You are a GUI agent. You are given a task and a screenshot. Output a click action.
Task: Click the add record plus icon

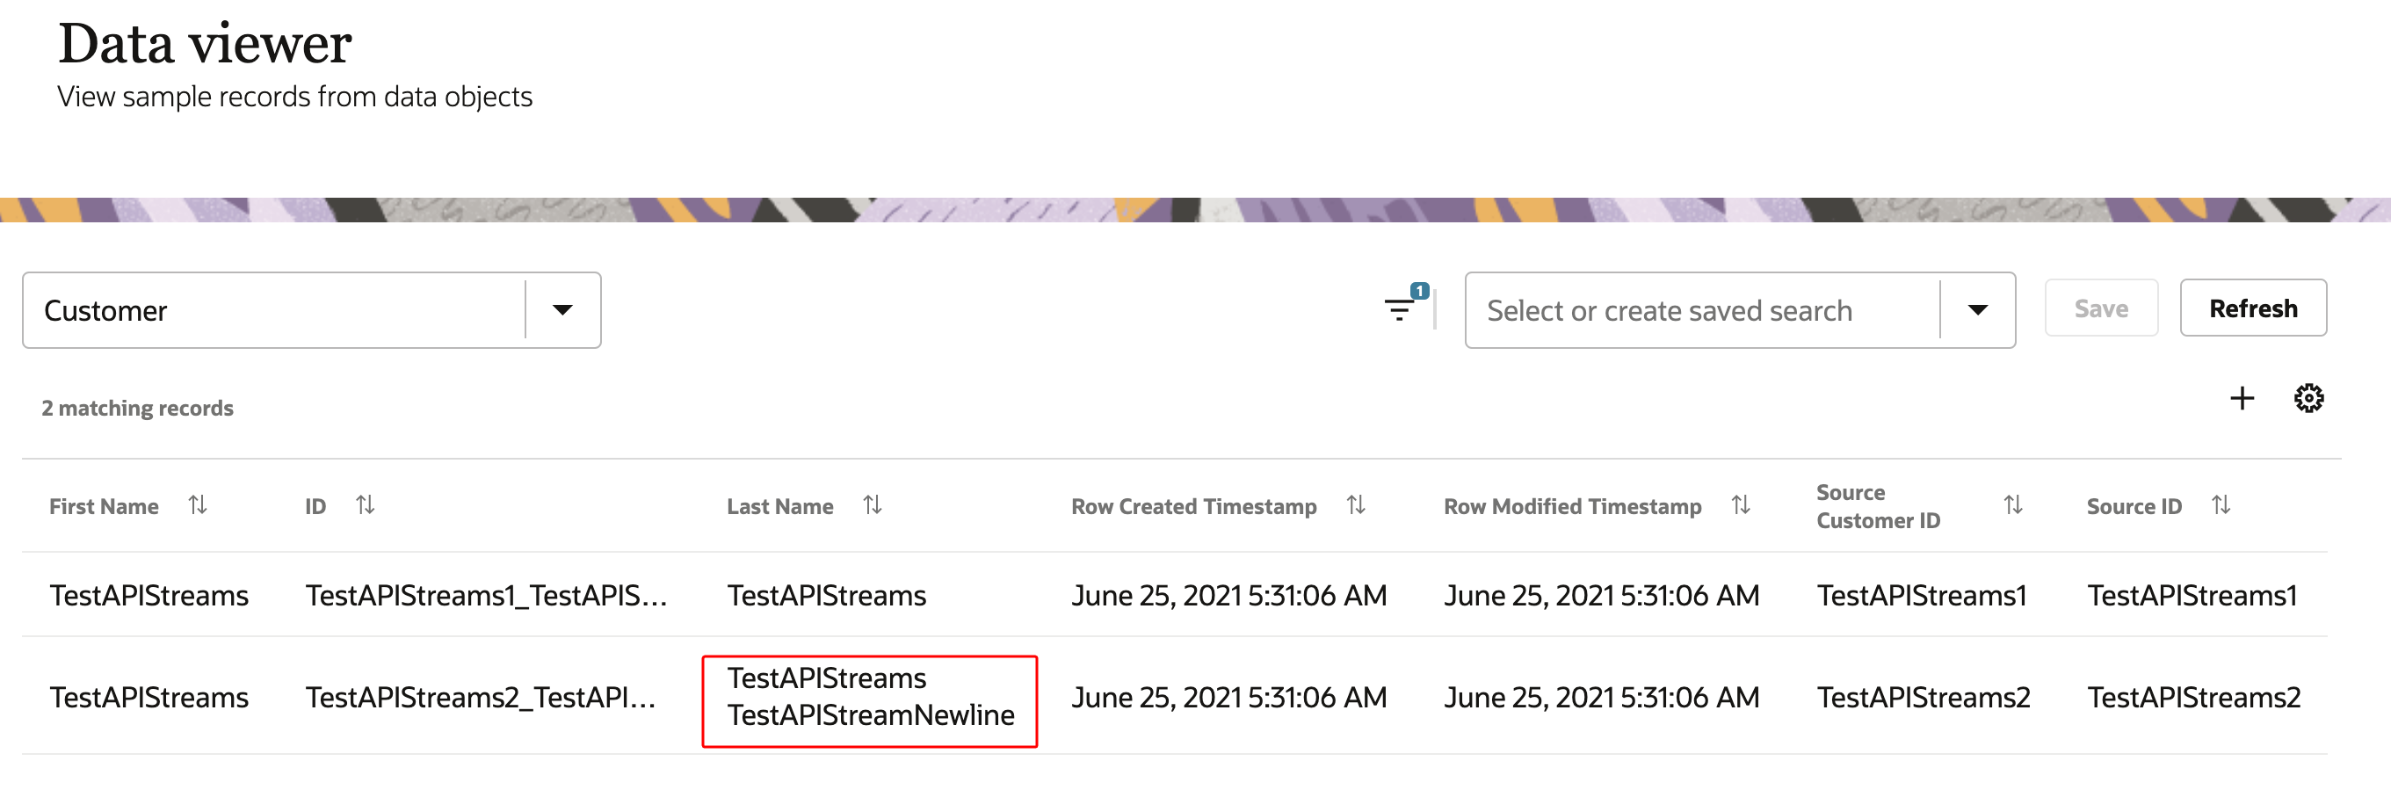[x=2242, y=398]
